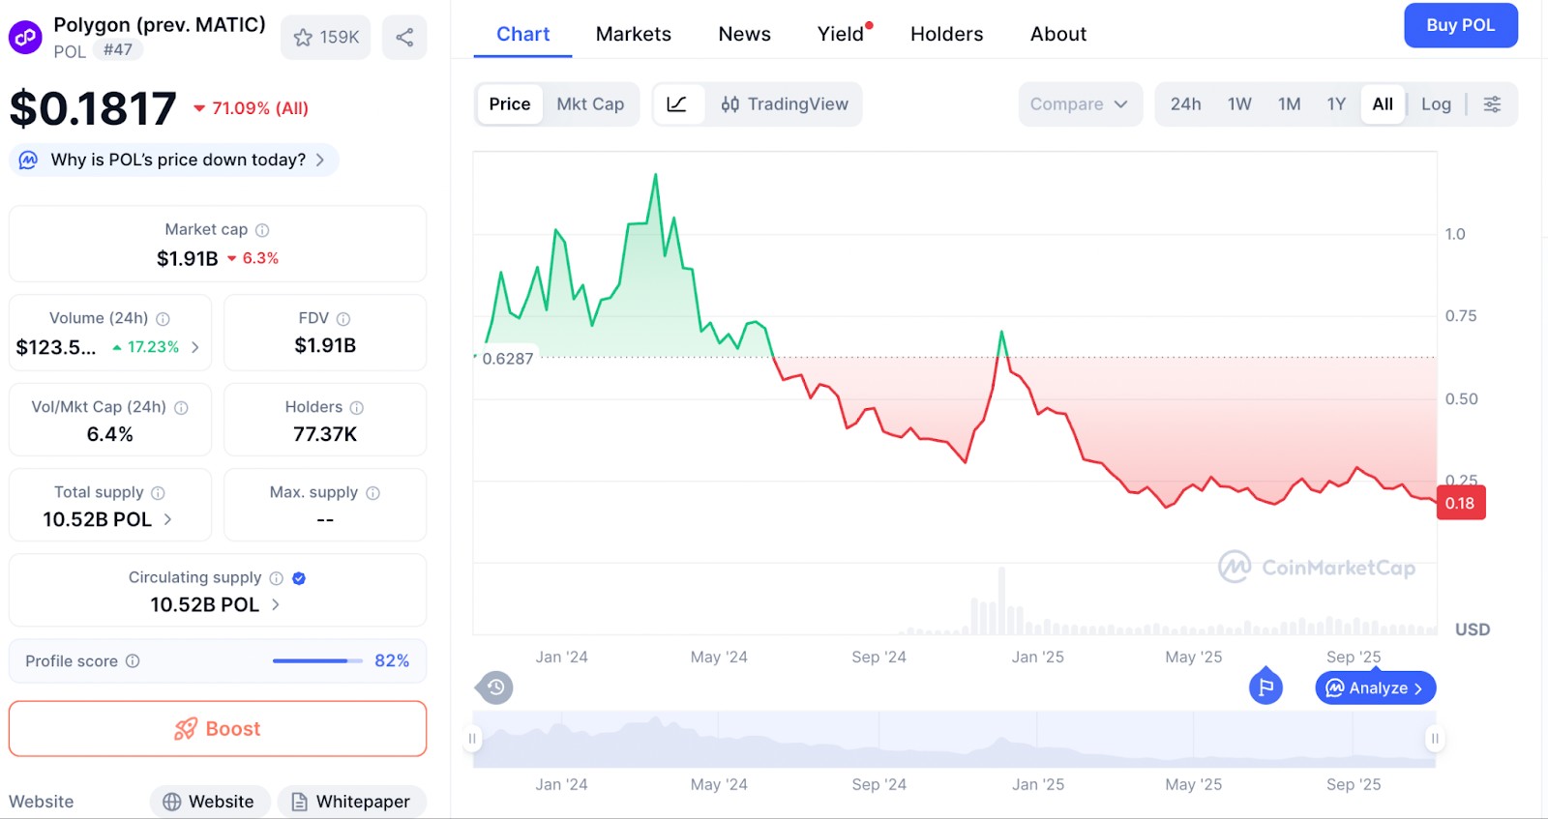Click the red 0.18 current price label
This screenshot has width=1548, height=819.
1460,503
